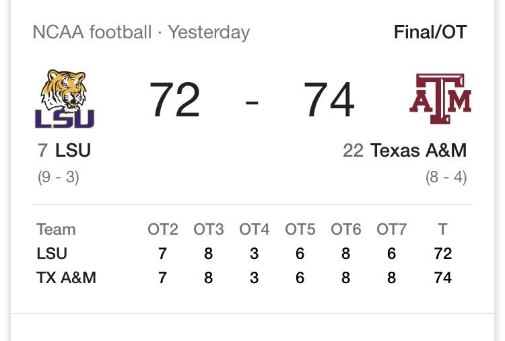Click the NCAA football Yesterday header

coord(141,32)
